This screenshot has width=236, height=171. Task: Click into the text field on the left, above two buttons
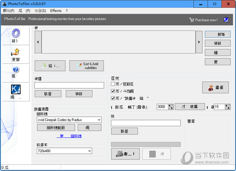point(69,85)
